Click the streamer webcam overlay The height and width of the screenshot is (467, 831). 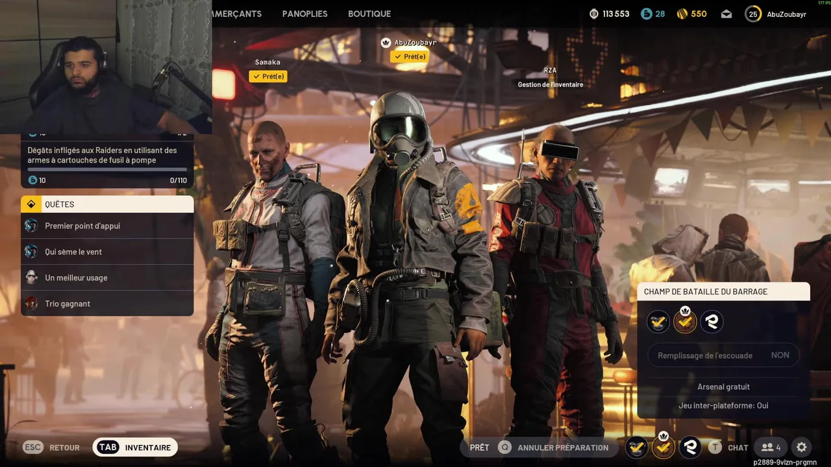coord(106,67)
